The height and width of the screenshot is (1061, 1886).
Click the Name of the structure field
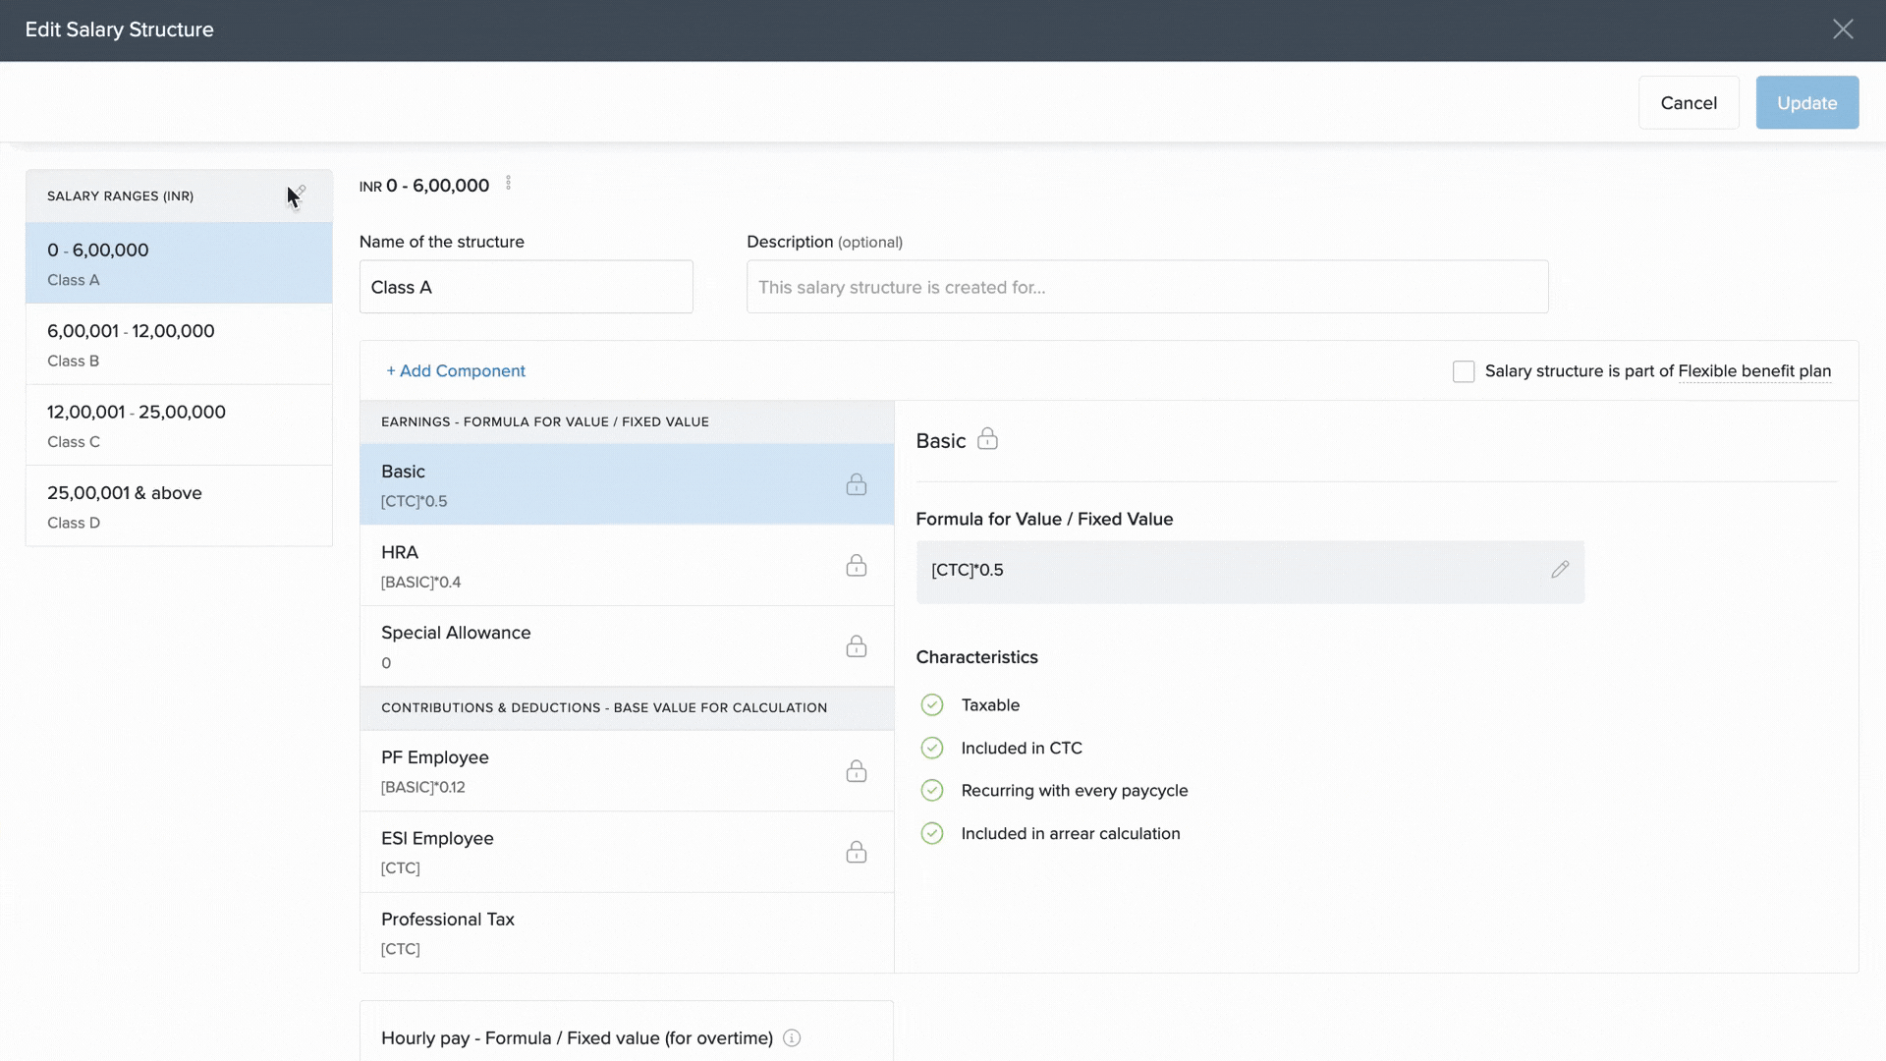(526, 287)
